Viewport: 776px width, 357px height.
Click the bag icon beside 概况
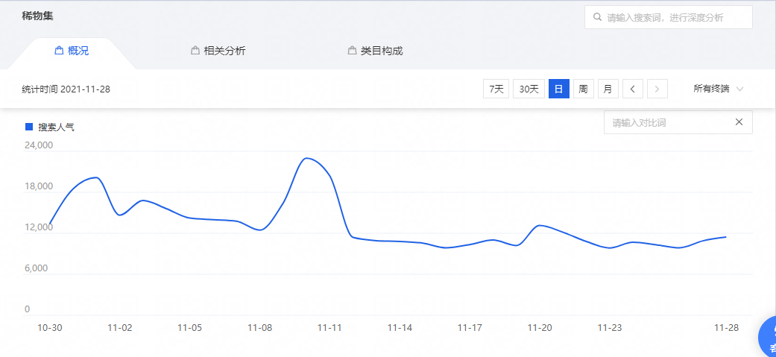coord(59,51)
